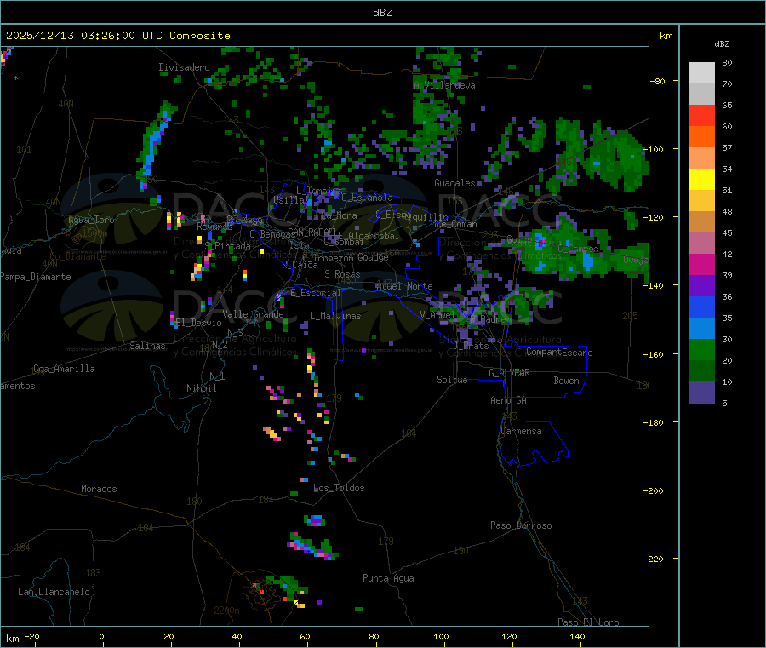
Task: Select the Guadales location label
Action: [454, 183]
